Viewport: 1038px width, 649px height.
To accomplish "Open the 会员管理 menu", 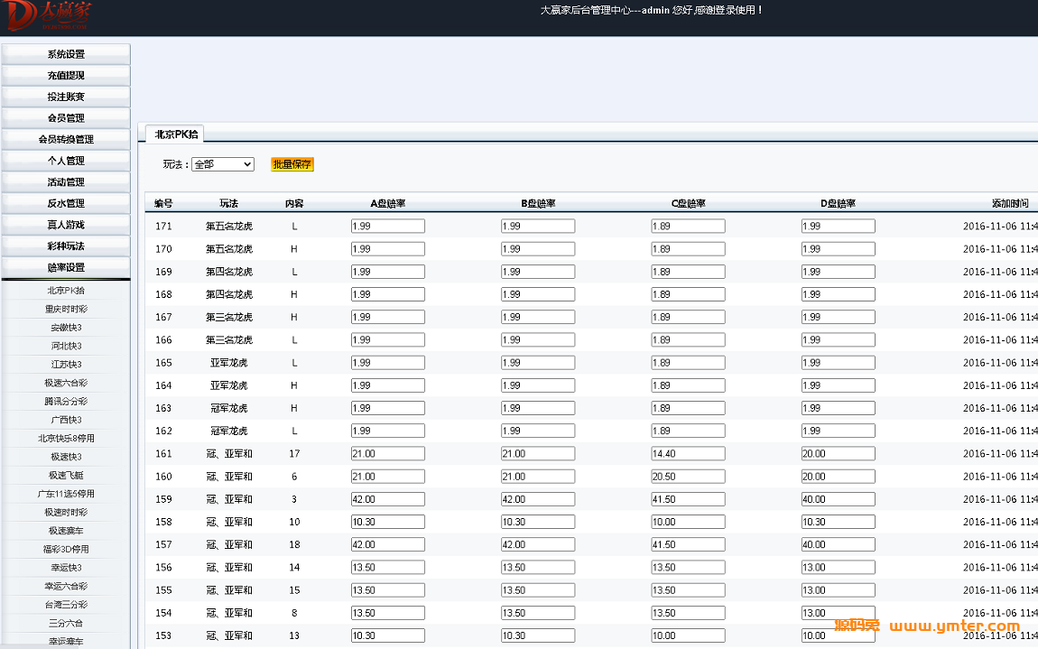I will pos(66,118).
